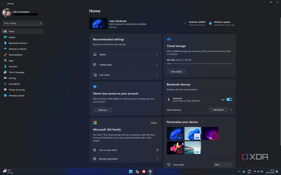This screenshot has width=281, height=175.
Task: Open the Installed apps row
Action: pos(126,65)
